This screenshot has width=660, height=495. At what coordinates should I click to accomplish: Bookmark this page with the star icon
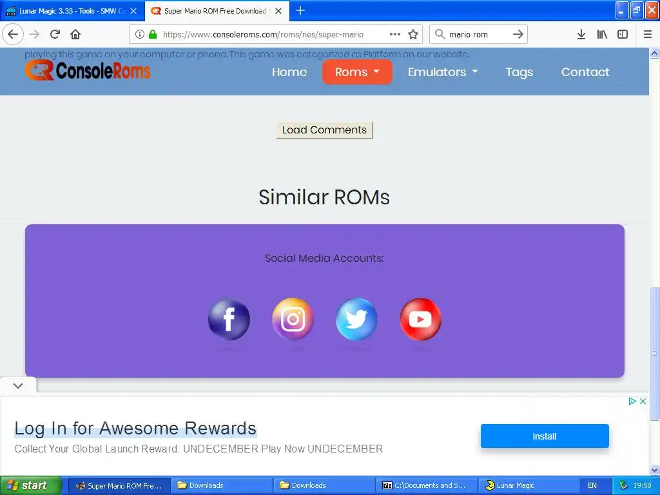413,34
